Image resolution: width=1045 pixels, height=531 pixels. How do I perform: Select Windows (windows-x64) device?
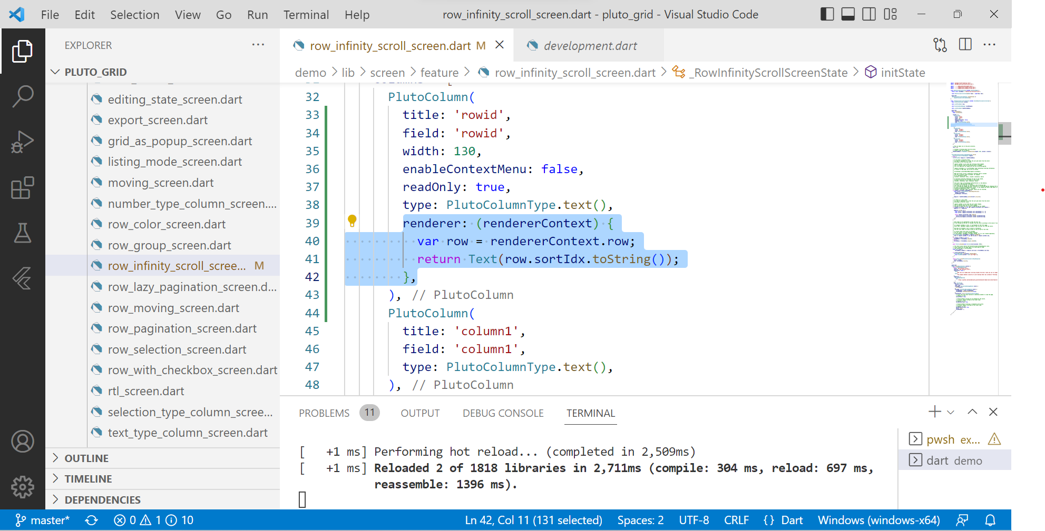(x=878, y=520)
